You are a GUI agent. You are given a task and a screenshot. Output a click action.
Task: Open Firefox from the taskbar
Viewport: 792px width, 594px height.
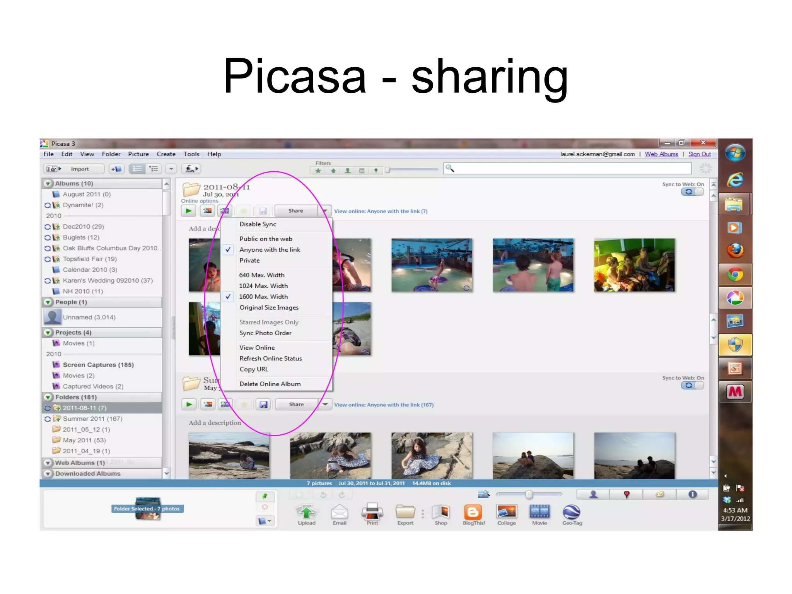[x=735, y=251]
